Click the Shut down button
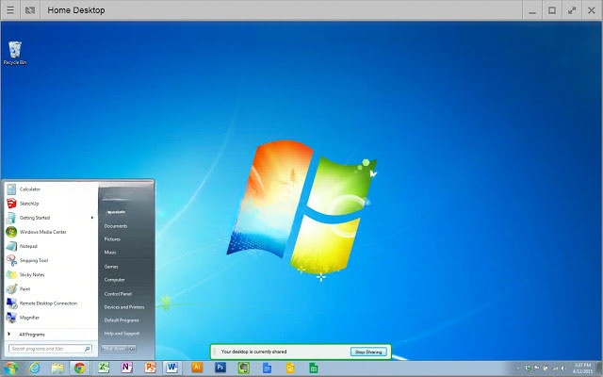The image size is (603, 377). pyautogui.click(x=115, y=349)
